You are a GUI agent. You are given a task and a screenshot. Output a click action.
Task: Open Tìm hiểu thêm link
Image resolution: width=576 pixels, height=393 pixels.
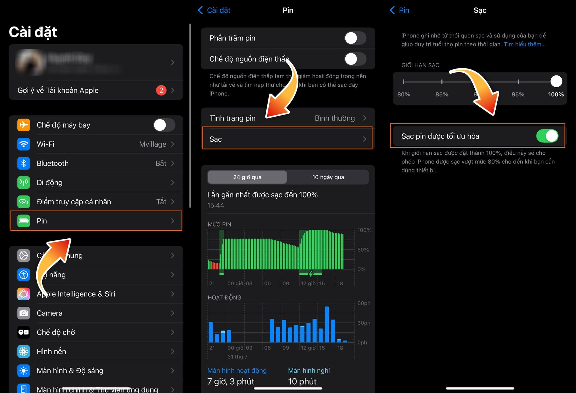point(524,44)
